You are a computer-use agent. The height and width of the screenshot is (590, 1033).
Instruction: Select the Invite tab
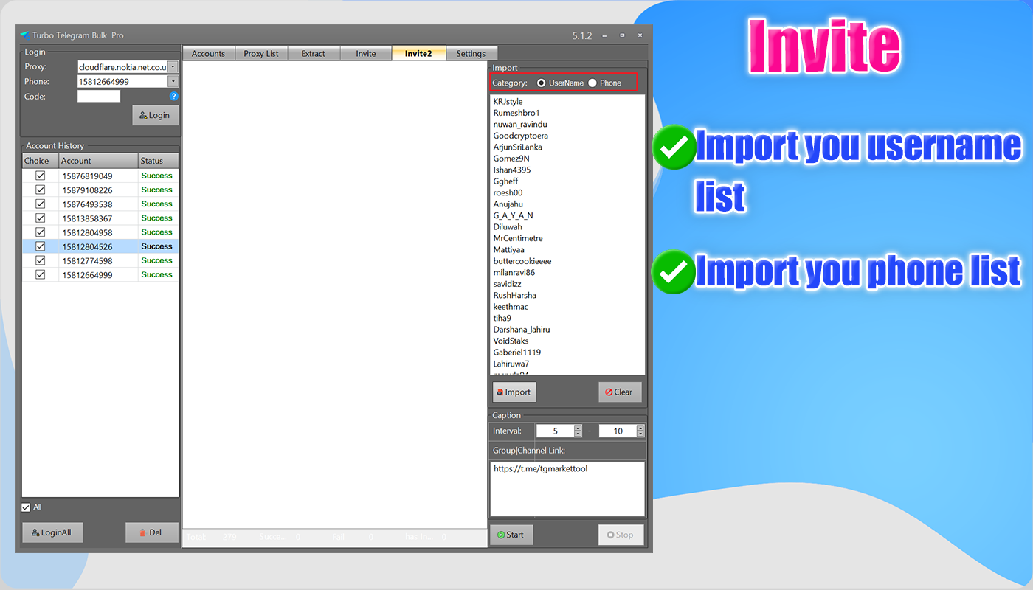[366, 54]
